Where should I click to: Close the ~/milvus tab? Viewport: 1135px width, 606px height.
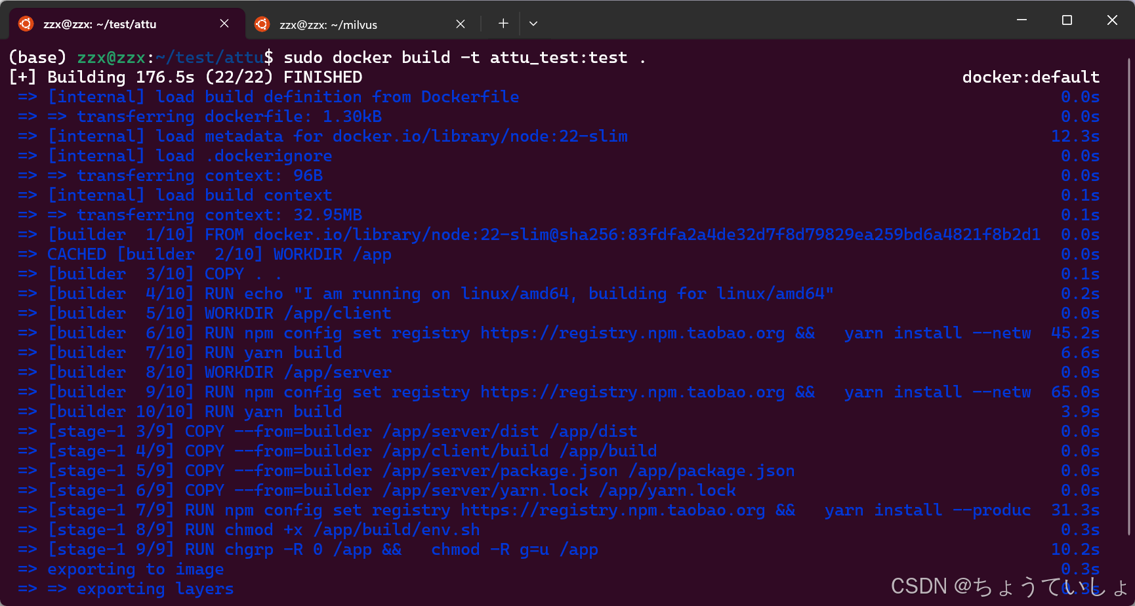461,24
